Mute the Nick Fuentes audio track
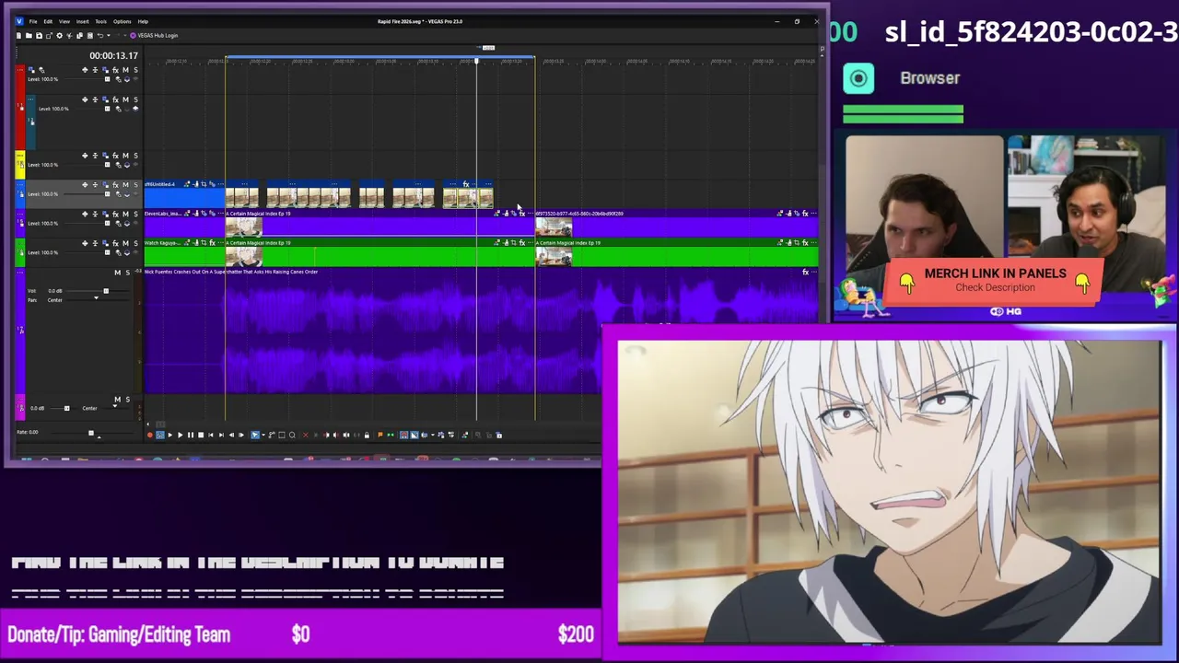Viewport: 1179px width, 663px height. coord(117,273)
